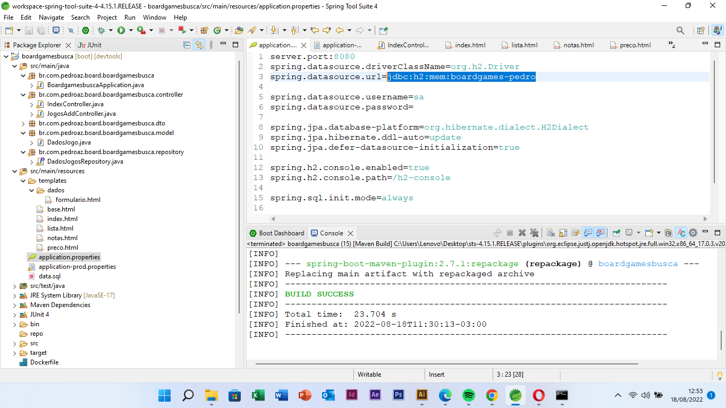Open console settings gear icon
726x408 pixels.
(693, 233)
